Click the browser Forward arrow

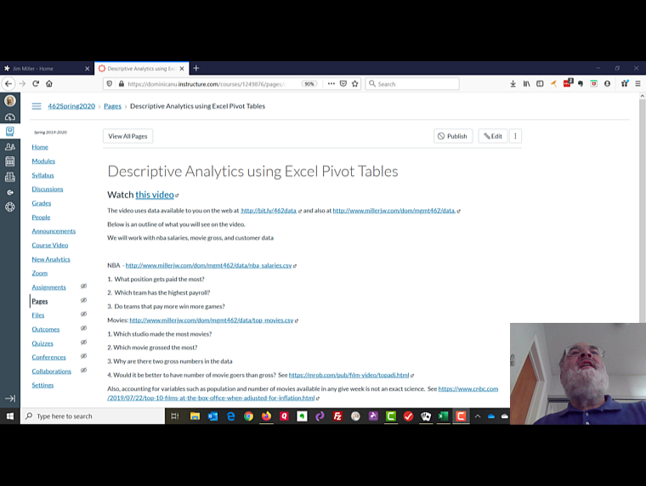pyautogui.click(x=22, y=83)
